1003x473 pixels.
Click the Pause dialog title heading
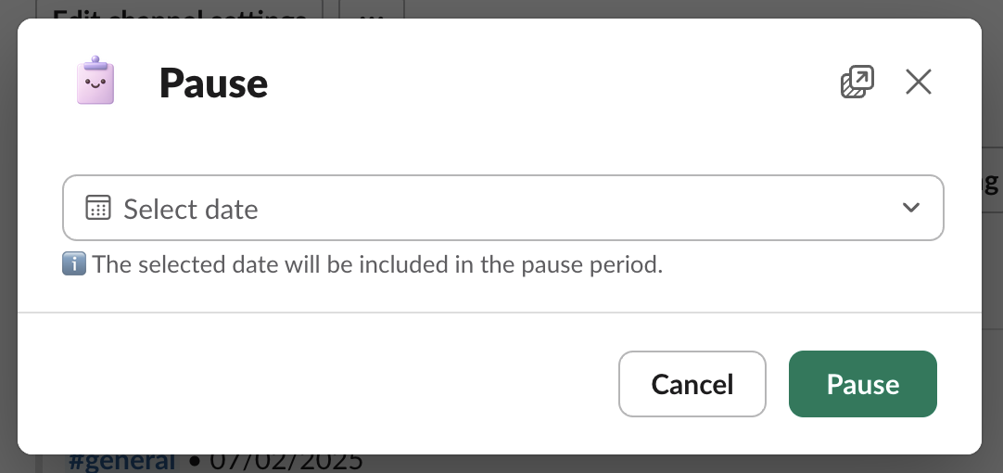[x=213, y=83]
